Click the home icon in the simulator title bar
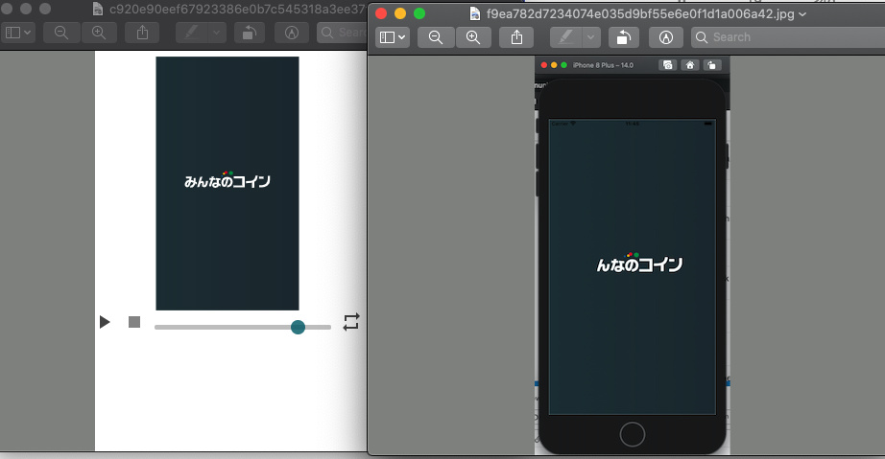 (x=690, y=65)
